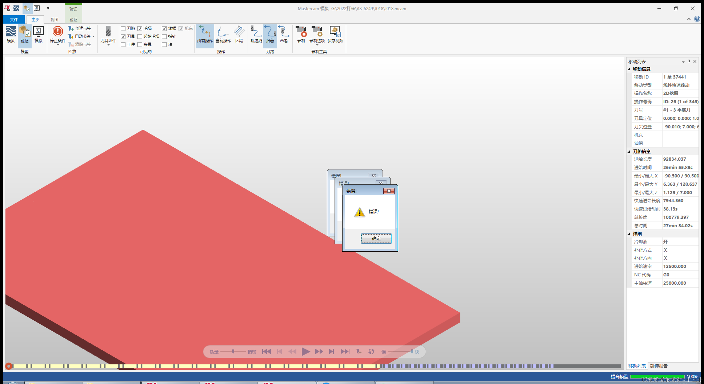Switch to the 视图 view tab
This screenshot has height=384, width=704.
[55, 20]
